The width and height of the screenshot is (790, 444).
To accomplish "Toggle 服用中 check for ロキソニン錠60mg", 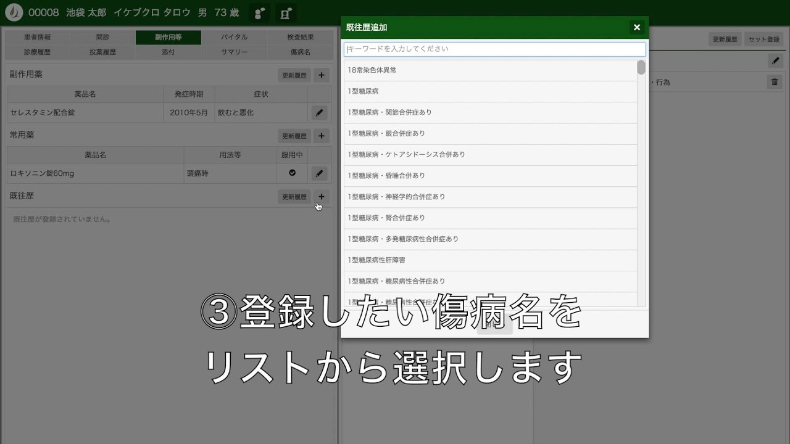I will tap(292, 173).
